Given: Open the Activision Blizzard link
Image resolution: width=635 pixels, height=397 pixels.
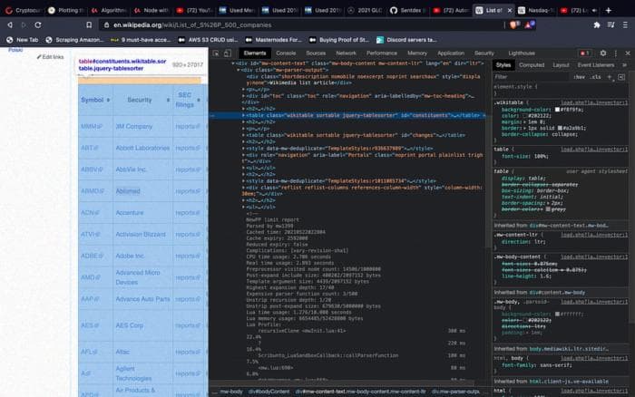Looking at the screenshot, I should pyautogui.click(x=141, y=235).
